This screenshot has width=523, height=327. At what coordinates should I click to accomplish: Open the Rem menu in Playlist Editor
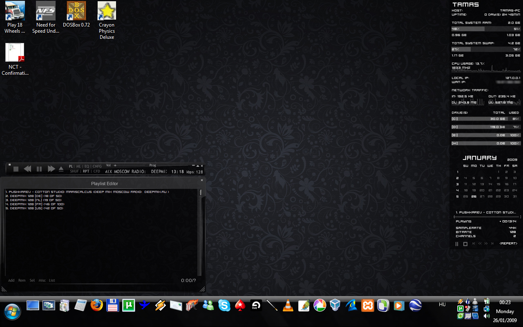tap(22, 280)
